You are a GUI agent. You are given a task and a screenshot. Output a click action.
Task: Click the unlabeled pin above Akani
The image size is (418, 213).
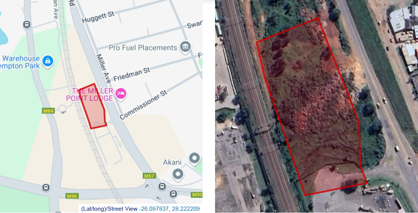click(194, 158)
